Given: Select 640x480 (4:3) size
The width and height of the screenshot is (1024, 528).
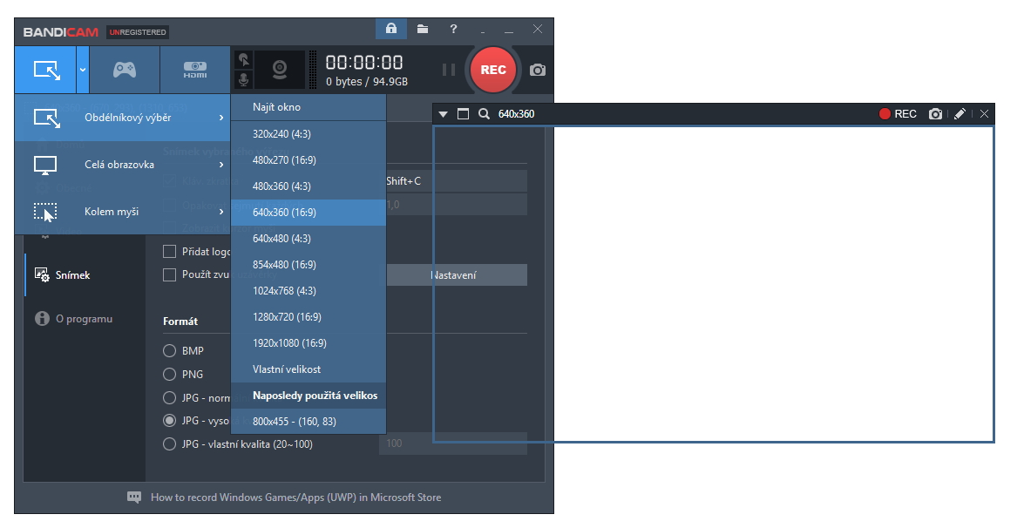Looking at the screenshot, I should click(x=309, y=238).
